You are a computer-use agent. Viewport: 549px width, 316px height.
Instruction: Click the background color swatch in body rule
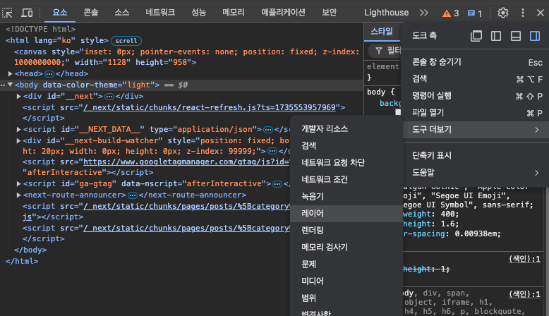(x=398, y=112)
